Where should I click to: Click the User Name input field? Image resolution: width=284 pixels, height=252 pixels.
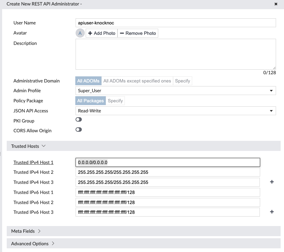click(x=175, y=23)
